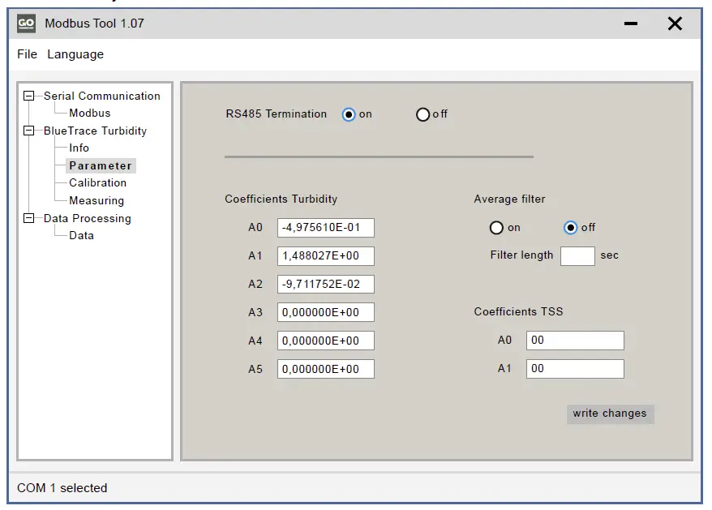This screenshot has height=510, width=712.
Task: Collapse the Data Processing branch
Action: pos(27,218)
